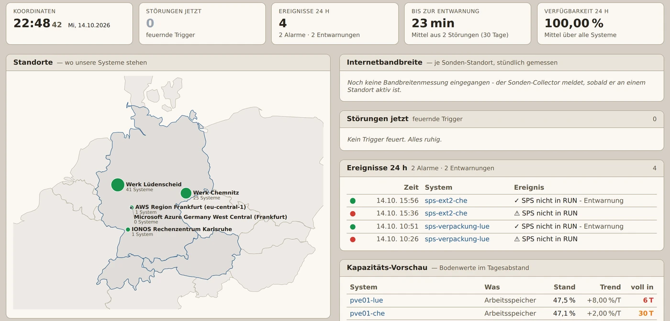The image size is (670, 321).
Task: Click the 47,5 % Stand value
Action: tap(564, 300)
